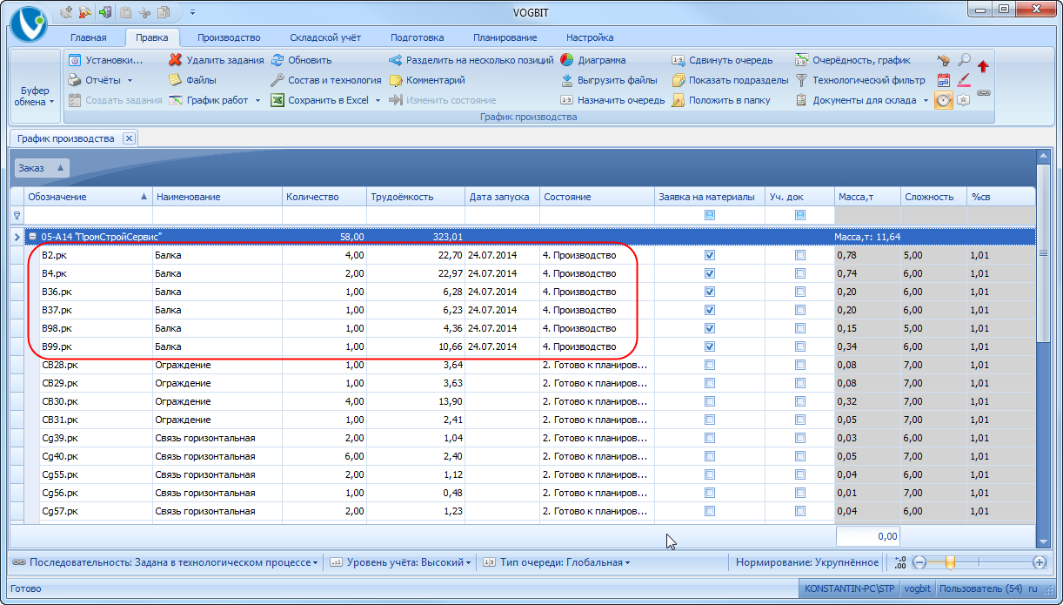
Task: Check Уч. док box for B4.рк row
Action: [800, 273]
